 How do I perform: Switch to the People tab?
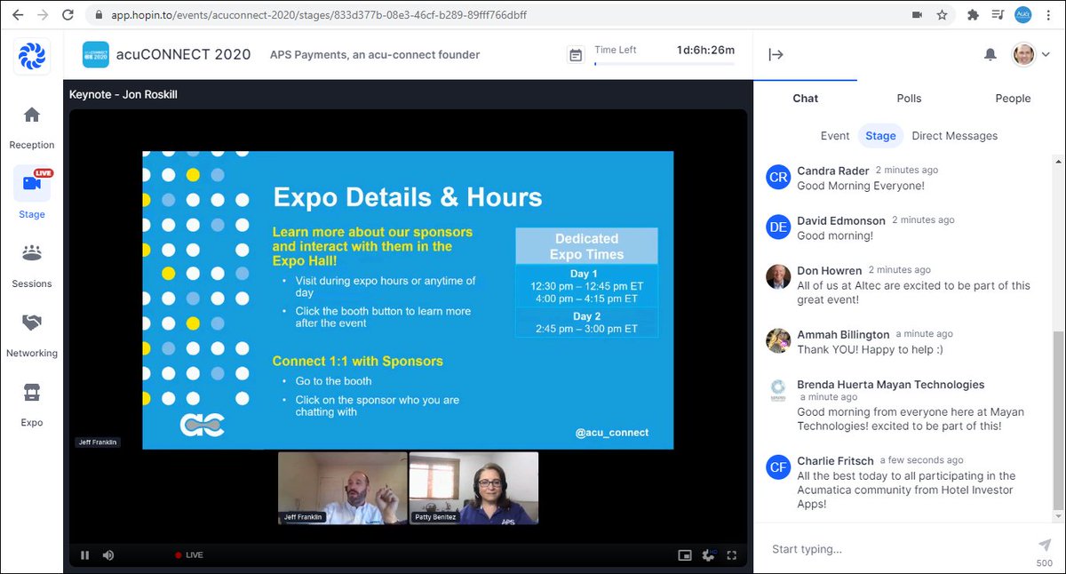[x=1013, y=99]
